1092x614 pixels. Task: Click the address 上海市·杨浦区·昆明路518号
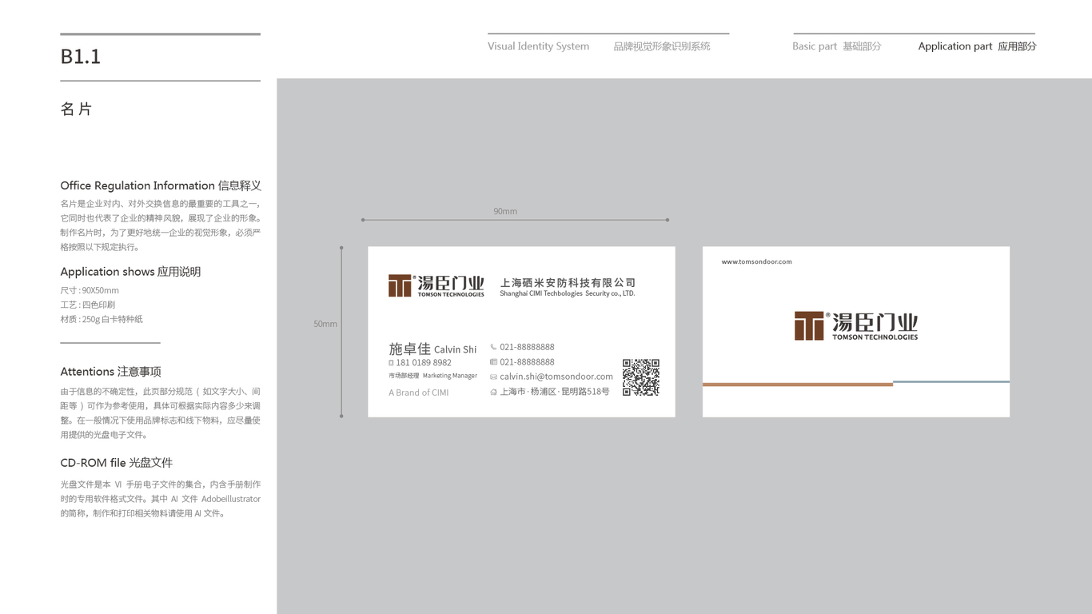[555, 392]
